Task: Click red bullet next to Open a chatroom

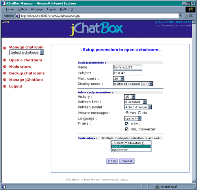Action: [5, 60]
